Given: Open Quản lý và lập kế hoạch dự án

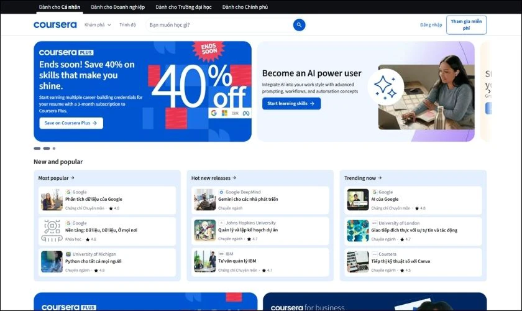Looking at the screenshot, I should [248, 230].
